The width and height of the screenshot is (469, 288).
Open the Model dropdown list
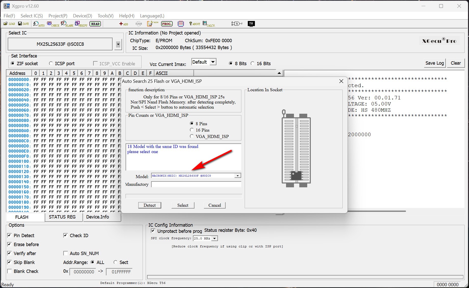[x=238, y=176]
